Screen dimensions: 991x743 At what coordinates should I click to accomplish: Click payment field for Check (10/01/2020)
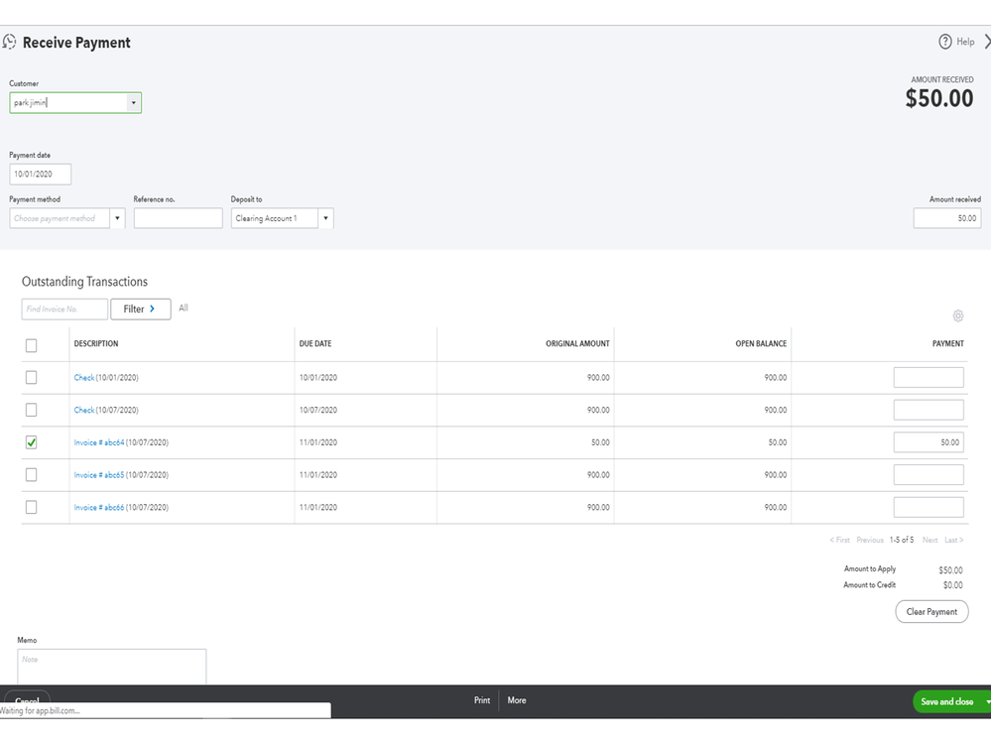pos(929,377)
